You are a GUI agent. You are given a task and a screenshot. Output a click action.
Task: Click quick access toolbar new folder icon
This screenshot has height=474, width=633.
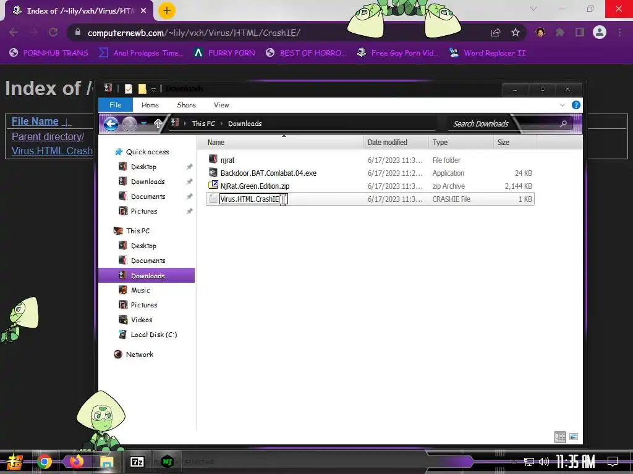(142, 89)
